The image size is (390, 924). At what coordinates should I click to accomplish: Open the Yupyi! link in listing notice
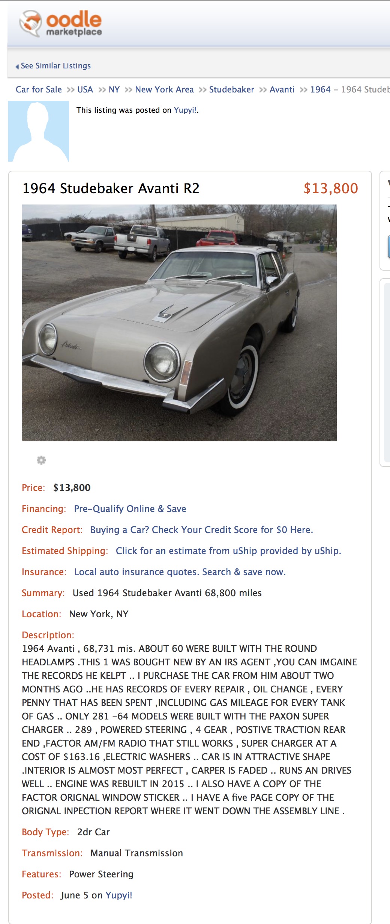pos(185,110)
